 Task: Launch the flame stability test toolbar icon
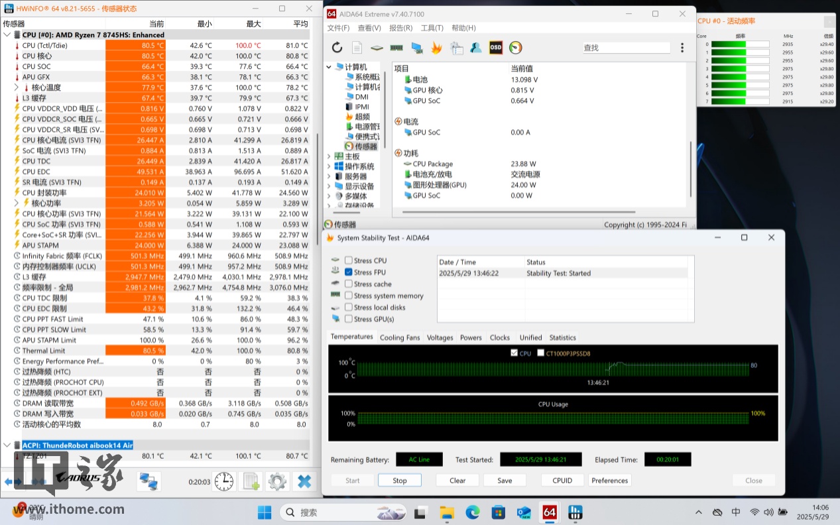coord(436,48)
